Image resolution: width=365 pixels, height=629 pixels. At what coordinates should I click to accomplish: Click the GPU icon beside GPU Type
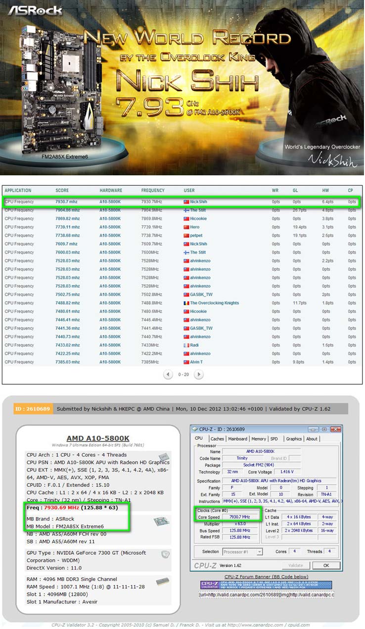(x=165, y=555)
